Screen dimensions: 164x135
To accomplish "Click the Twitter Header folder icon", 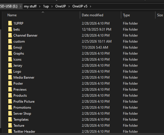I will 10,131.
